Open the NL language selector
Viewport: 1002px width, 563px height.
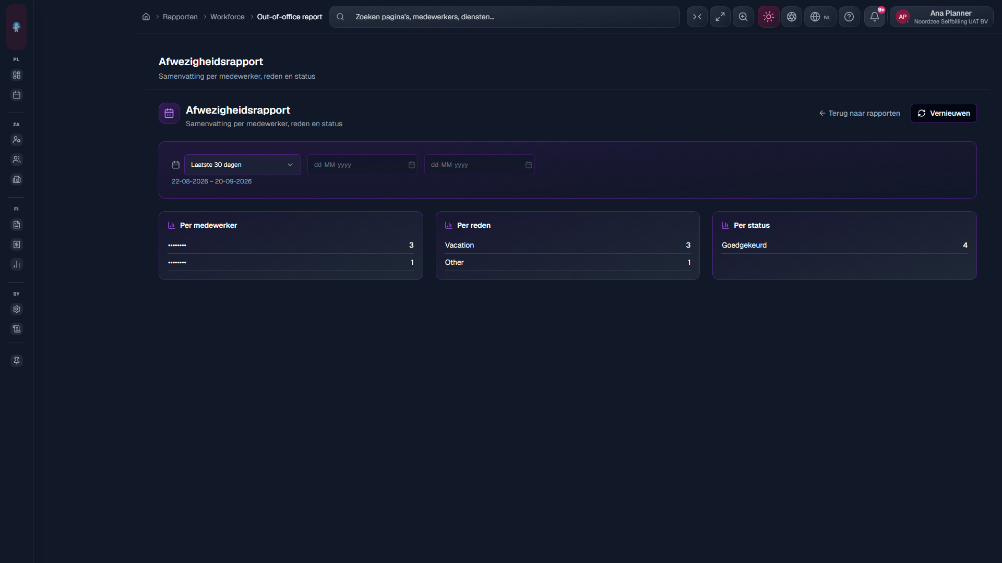point(820,17)
